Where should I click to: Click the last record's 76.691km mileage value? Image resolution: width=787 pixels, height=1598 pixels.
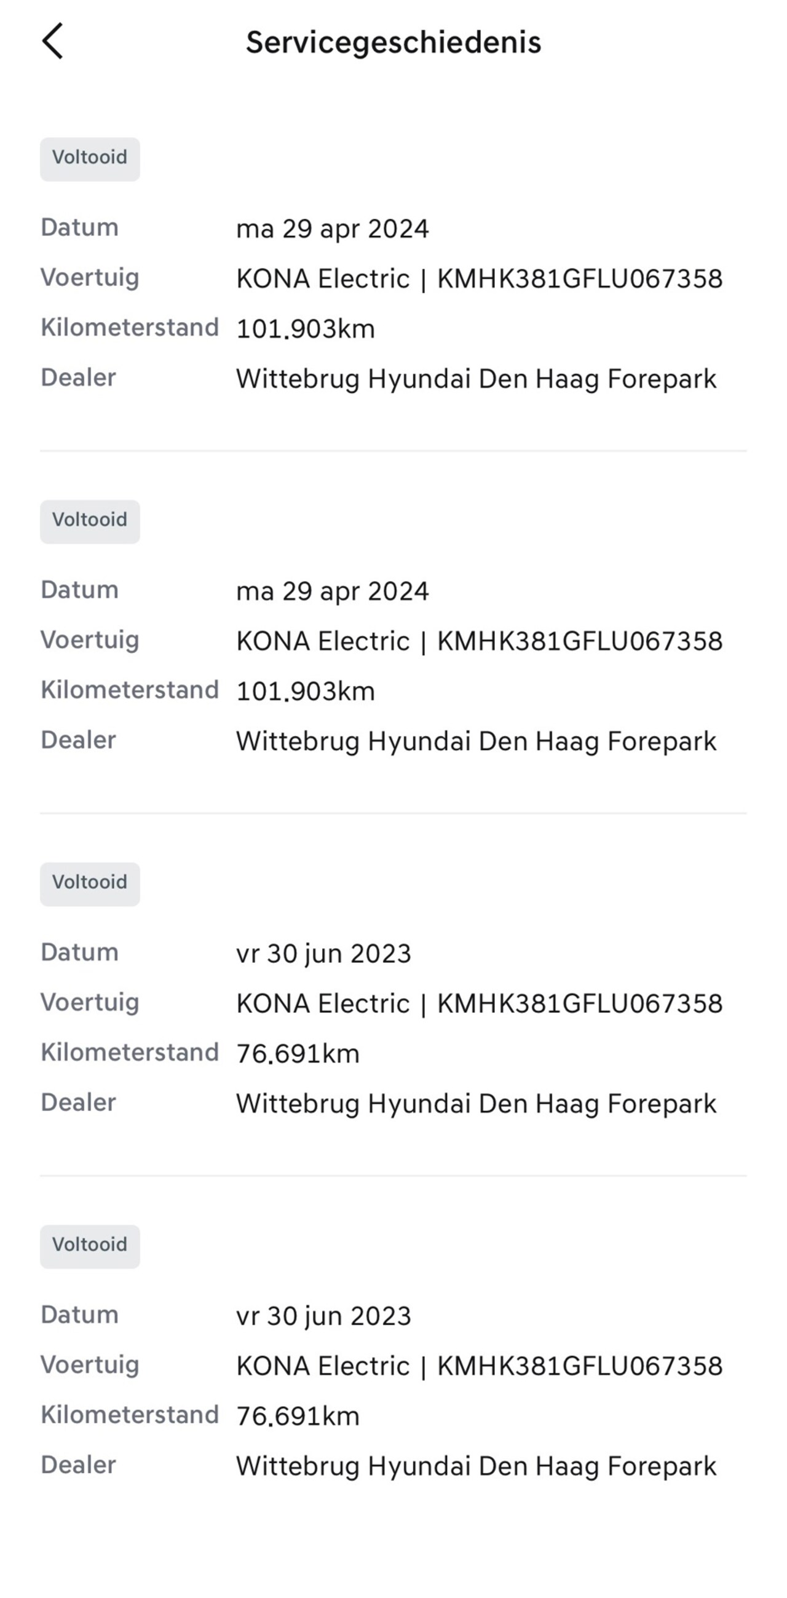[298, 1415]
